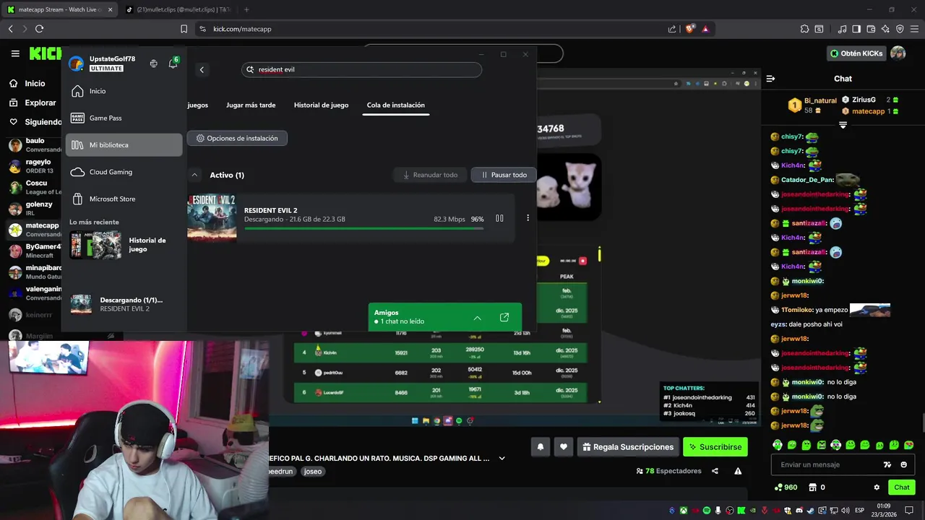Click Reanudar todo button
This screenshot has width=925, height=520.
pos(431,175)
